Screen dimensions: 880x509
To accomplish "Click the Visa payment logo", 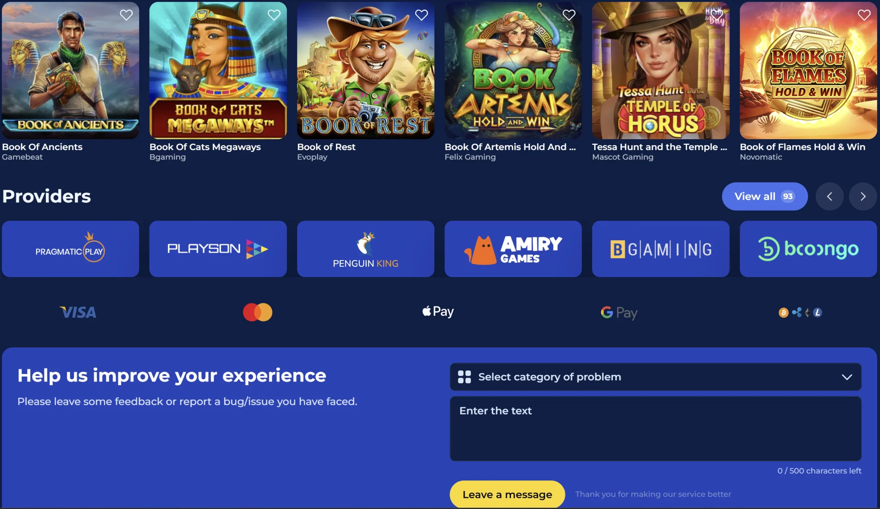I will pos(78,312).
